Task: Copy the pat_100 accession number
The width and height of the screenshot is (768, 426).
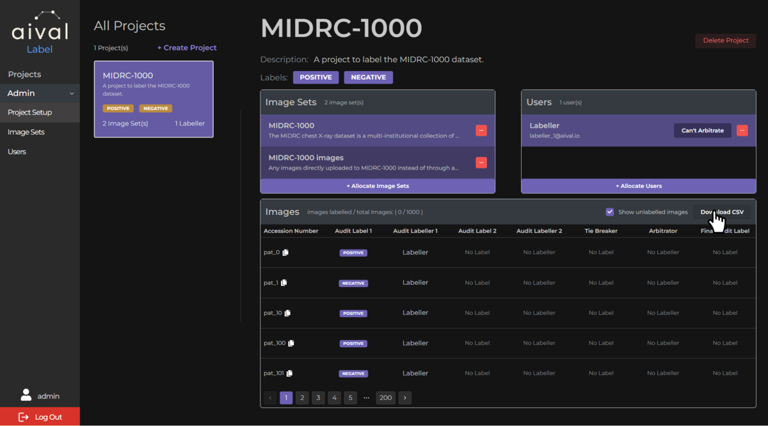Action: pos(291,343)
